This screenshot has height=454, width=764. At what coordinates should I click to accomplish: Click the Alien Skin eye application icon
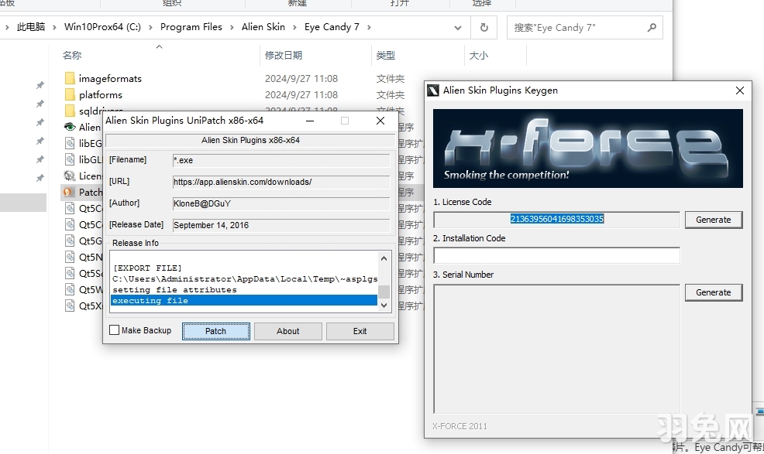pyautogui.click(x=70, y=127)
